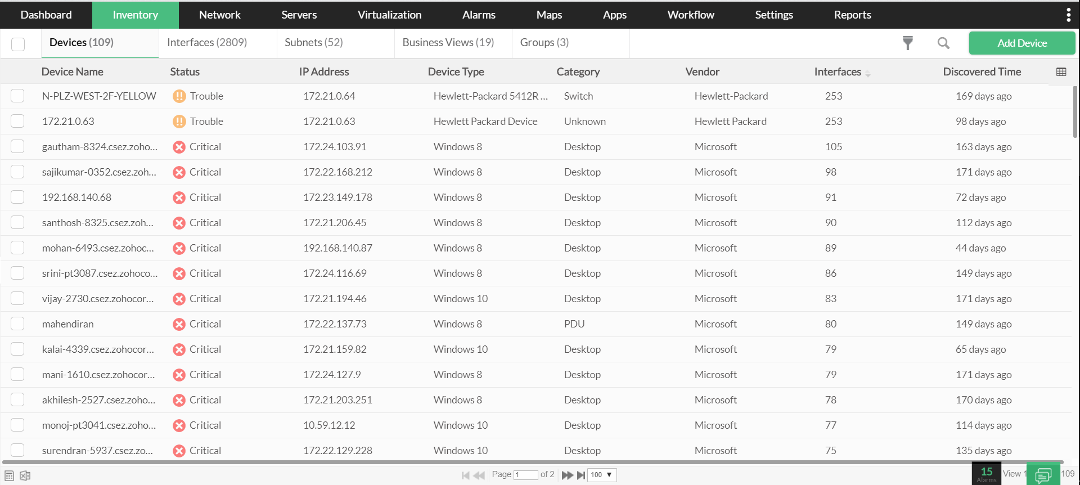Click the Add Device button

click(1021, 43)
